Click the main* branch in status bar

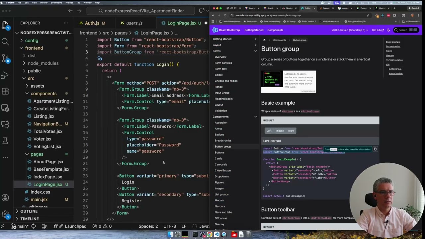20,226
